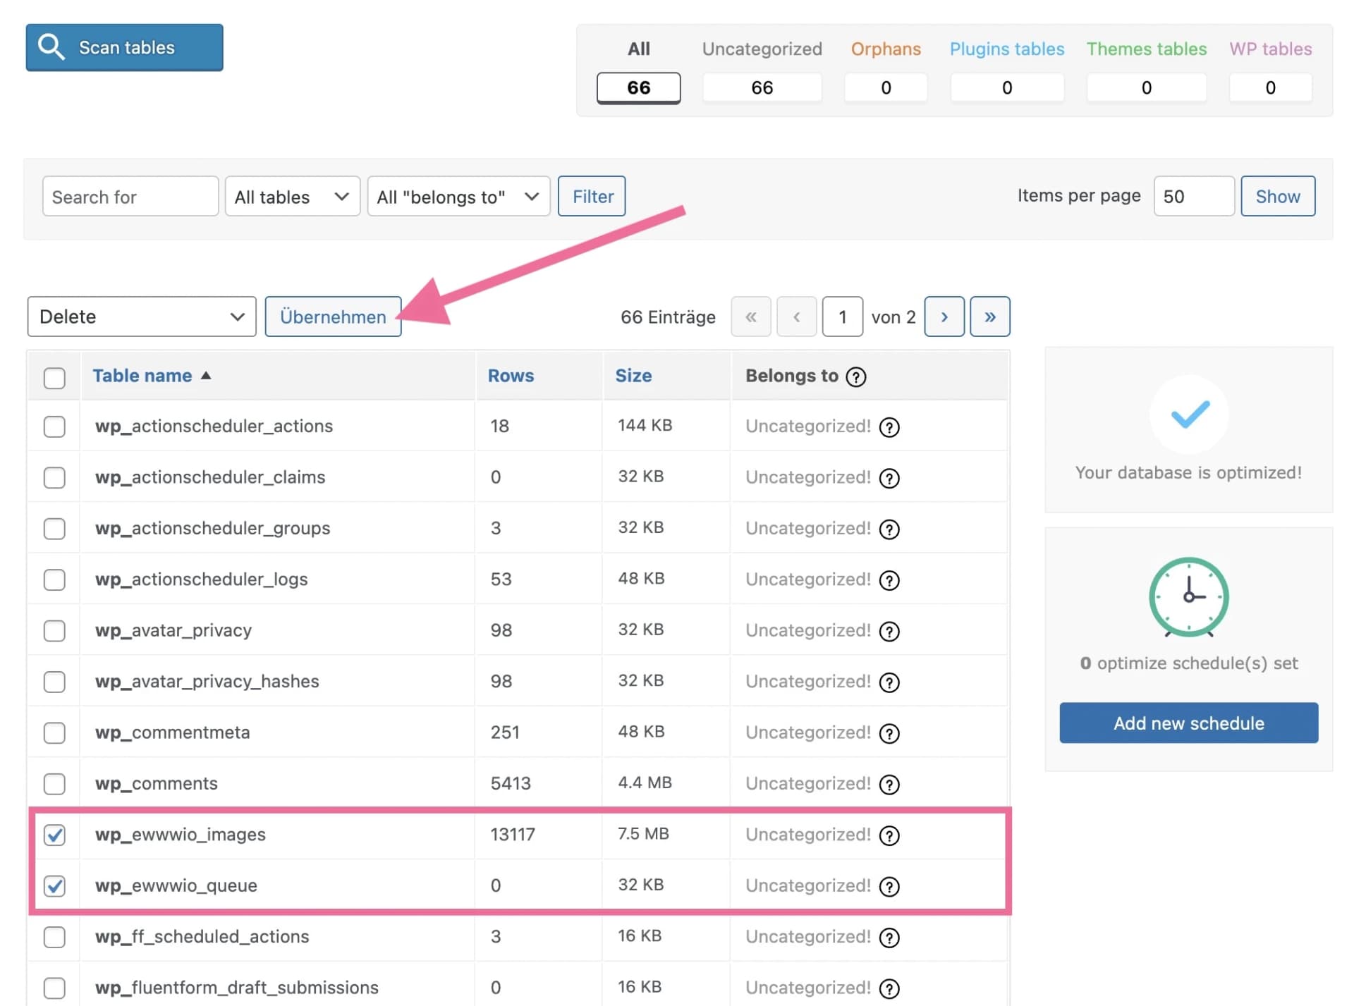
Task: Click Add new schedule
Action: 1188,723
